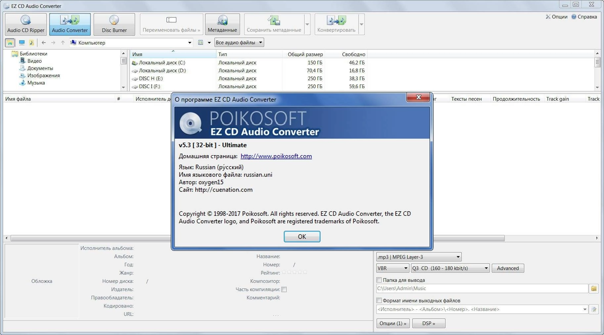Click the view mode grid icon
604x335 pixels.
point(200,43)
